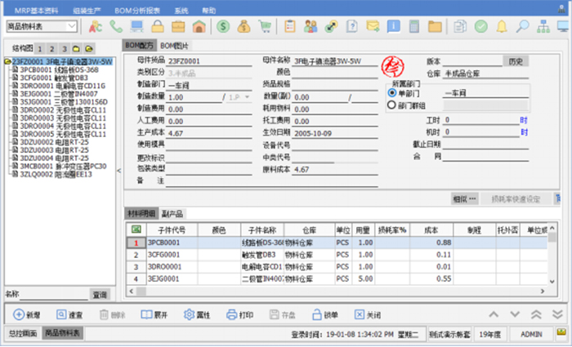Open the shopping cart icon
This screenshot has height=347, width=572.
265,26
